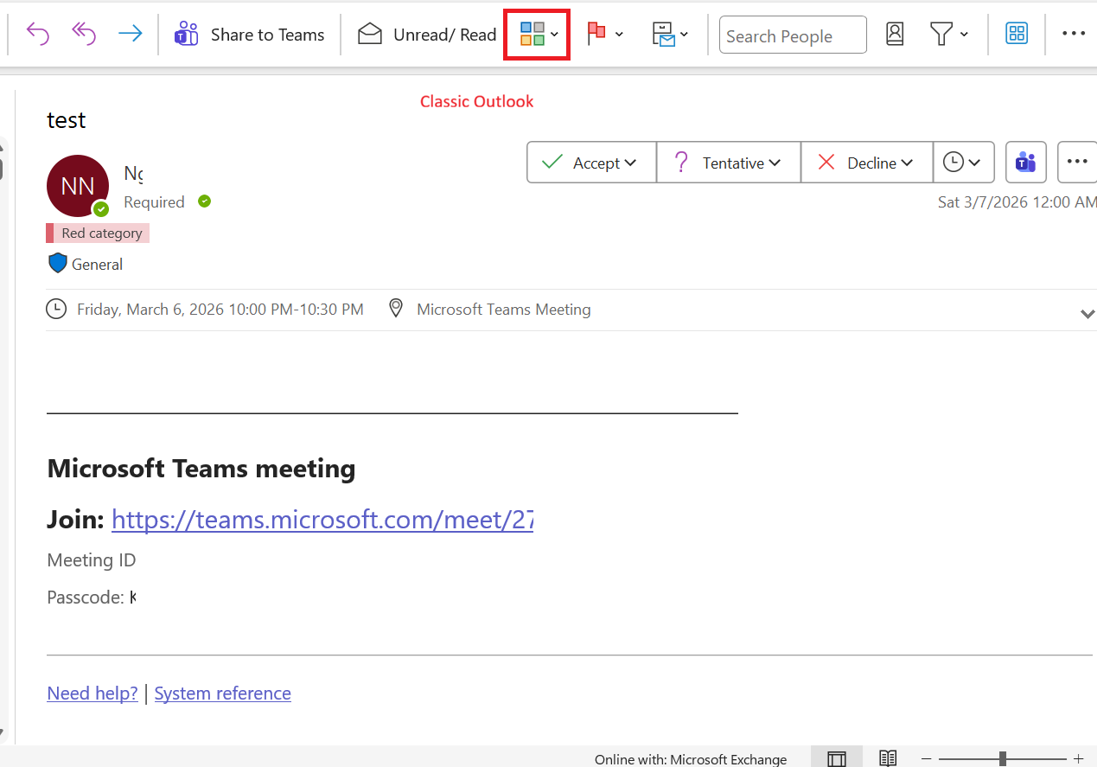Open the Categorize color squares menu

click(538, 35)
